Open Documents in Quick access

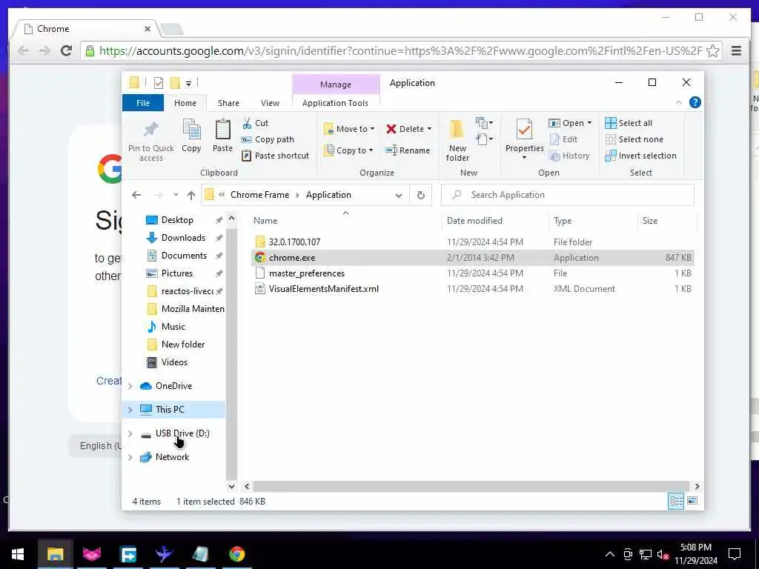coord(184,256)
